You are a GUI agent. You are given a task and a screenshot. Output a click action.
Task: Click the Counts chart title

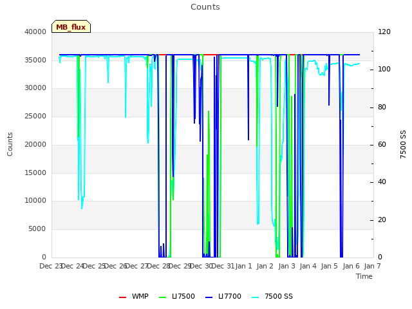[x=205, y=7]
